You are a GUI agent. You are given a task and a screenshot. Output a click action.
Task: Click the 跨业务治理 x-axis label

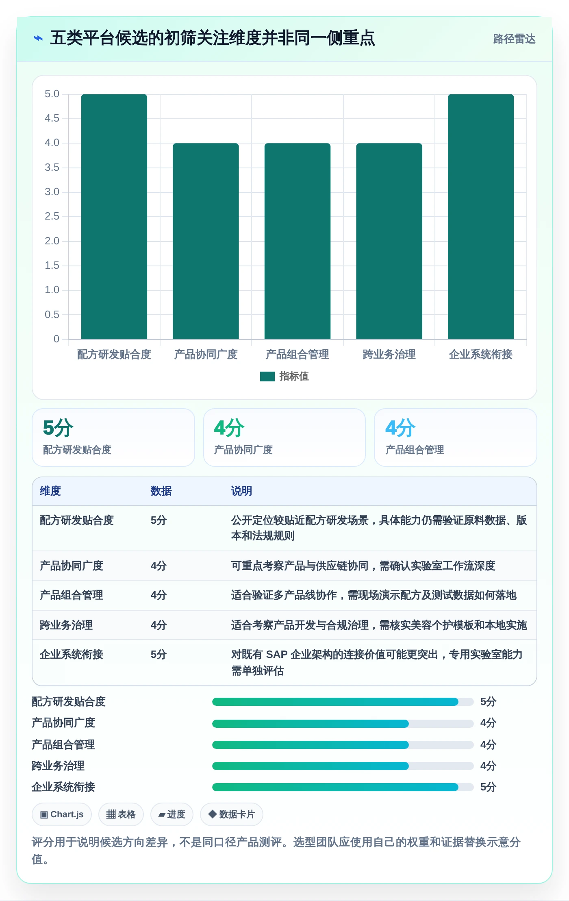tap(389, 355)
